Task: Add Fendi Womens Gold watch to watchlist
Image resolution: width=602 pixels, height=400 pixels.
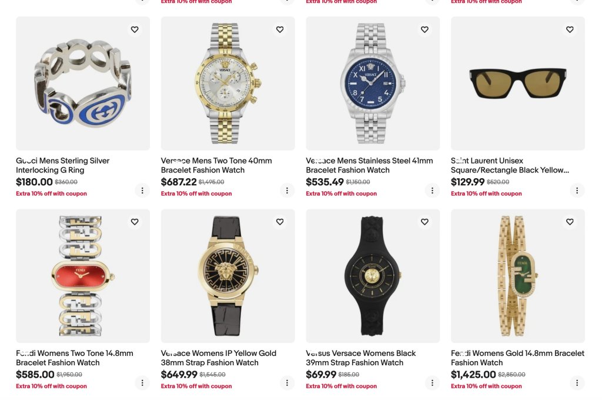Action: coord(570,222)
